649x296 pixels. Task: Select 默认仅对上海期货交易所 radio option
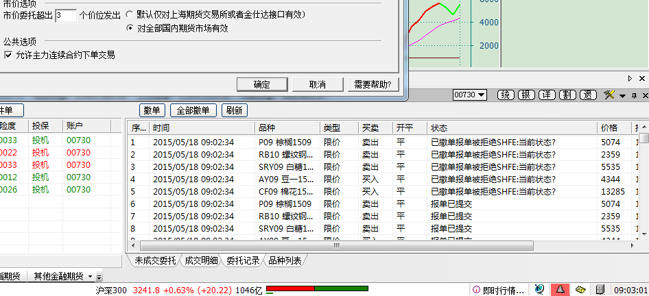(x=130, y=14)
